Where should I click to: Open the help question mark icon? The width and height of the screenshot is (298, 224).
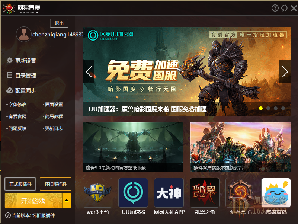point(275,8)
